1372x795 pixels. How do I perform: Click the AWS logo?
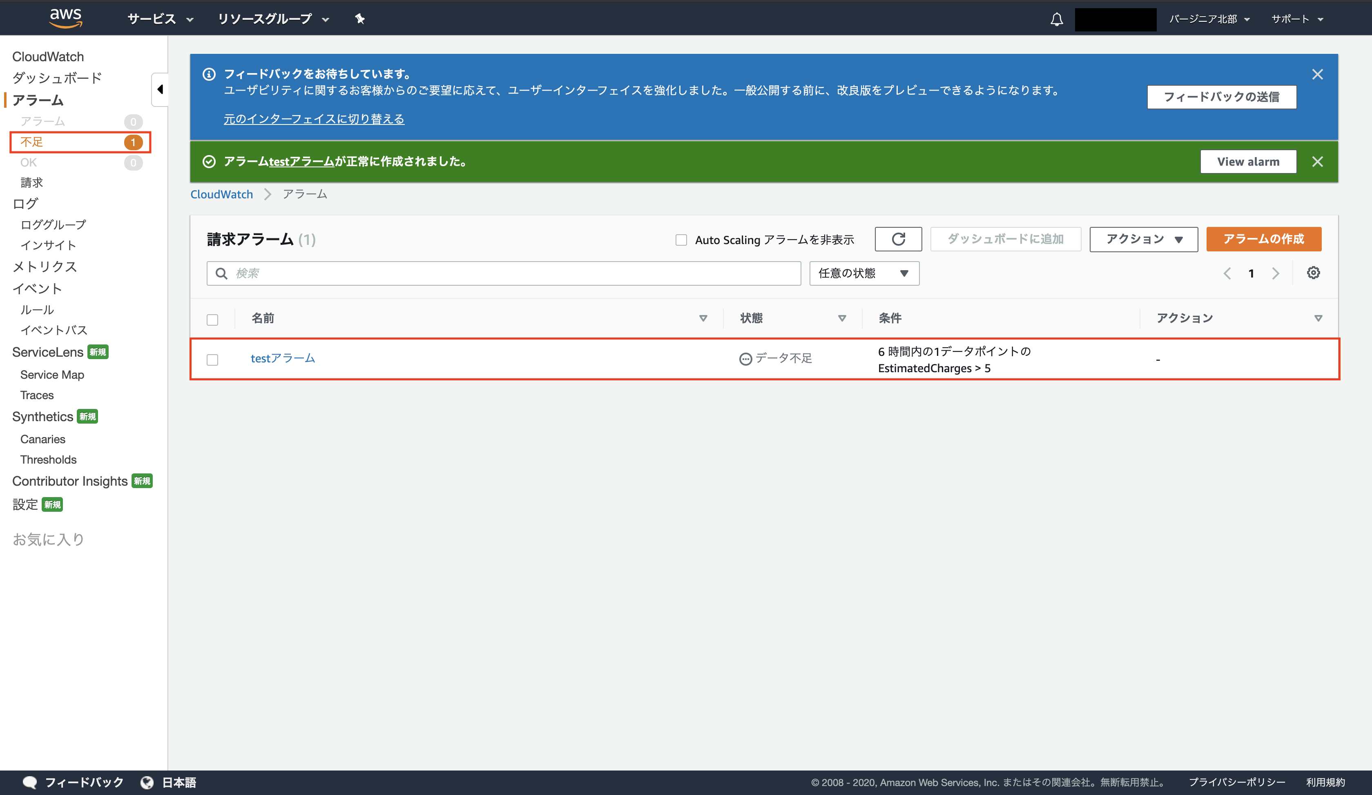click(x=65, y=18)
